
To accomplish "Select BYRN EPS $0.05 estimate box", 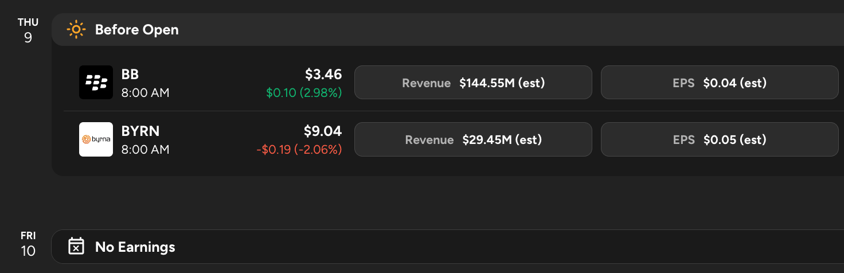I will point(720,139).
